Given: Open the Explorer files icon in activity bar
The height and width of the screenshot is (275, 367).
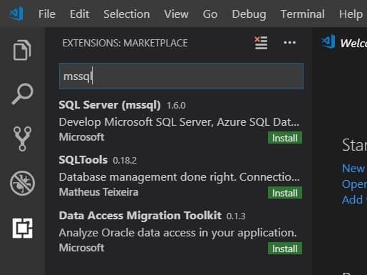Looking at the screenshot, I should pyautogui.click(x=22, y=50).
